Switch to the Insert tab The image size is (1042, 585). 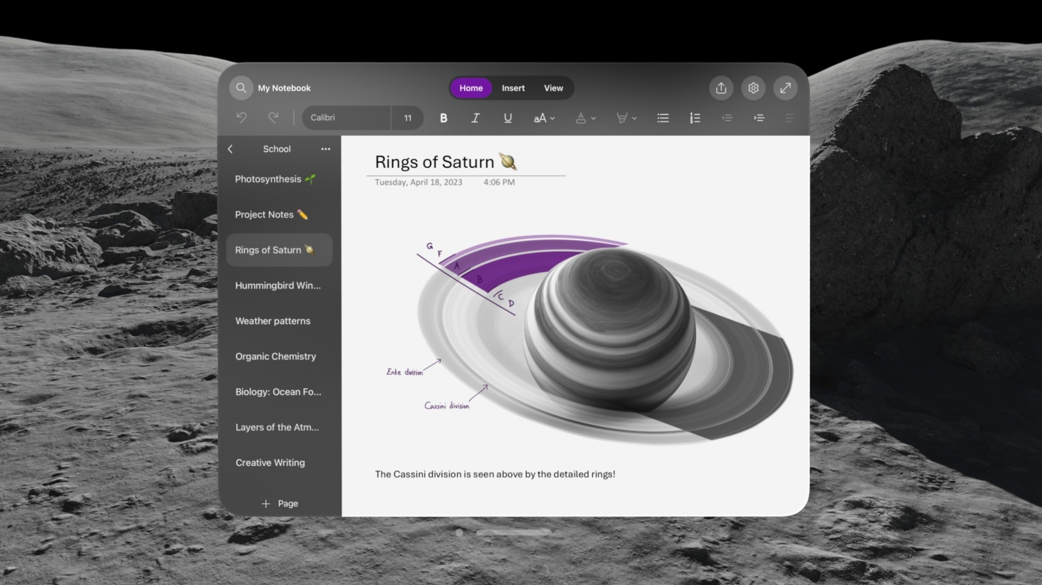tap(513, 87)
